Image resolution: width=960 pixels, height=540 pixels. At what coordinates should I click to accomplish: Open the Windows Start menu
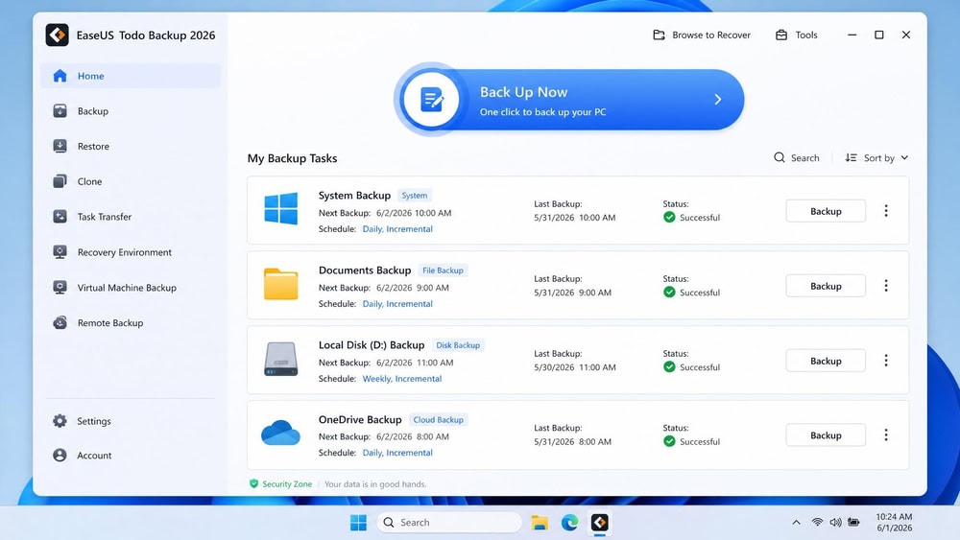coord(358,523)
